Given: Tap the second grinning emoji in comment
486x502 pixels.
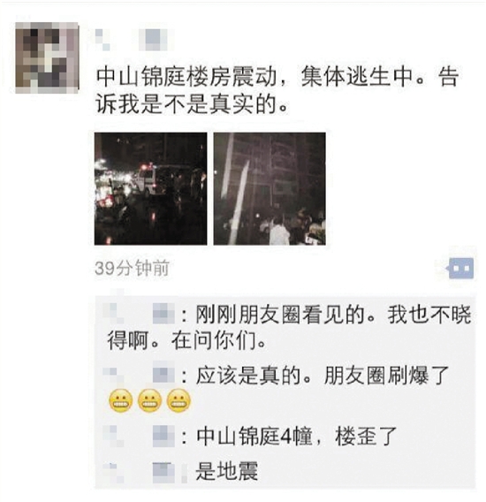Looking at the screenshot, I should pos(149,401).
